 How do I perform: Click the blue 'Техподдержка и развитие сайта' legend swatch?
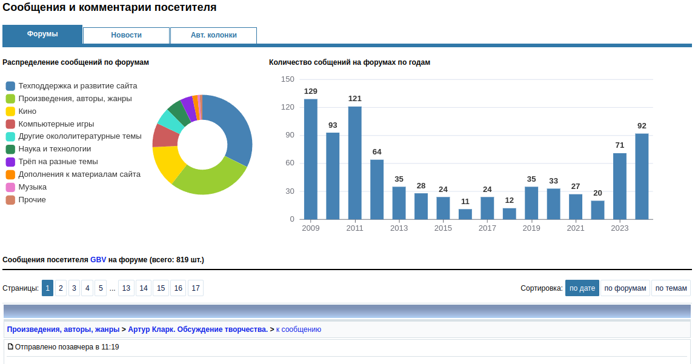click(x=10, y=86)
